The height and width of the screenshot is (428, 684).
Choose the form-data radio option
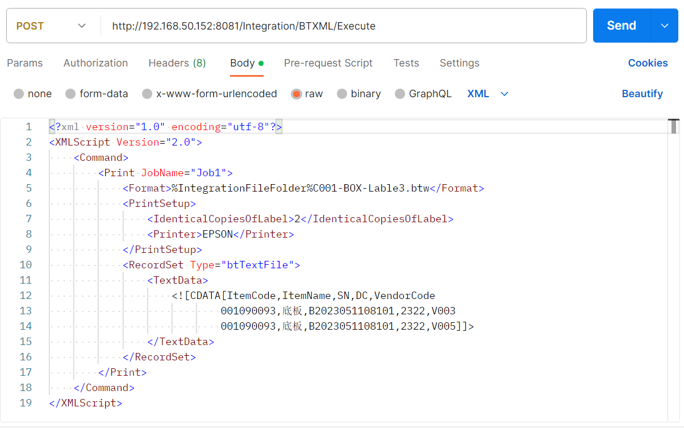click(70, 94)
